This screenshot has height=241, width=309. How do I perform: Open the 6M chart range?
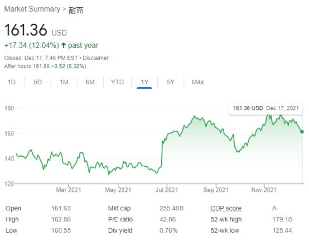[90, 82]
